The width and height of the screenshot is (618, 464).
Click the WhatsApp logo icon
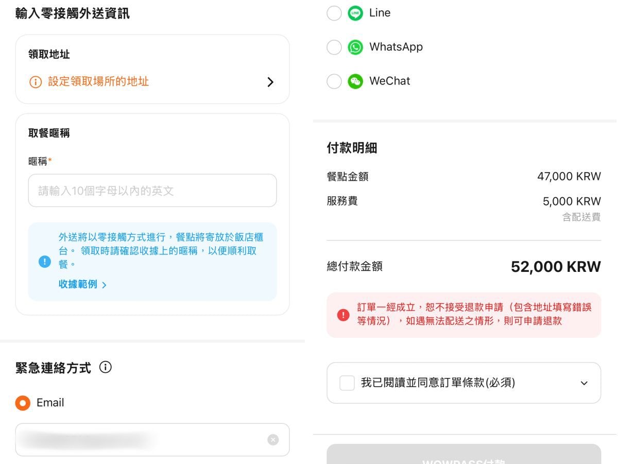click(x=355, y=47)
